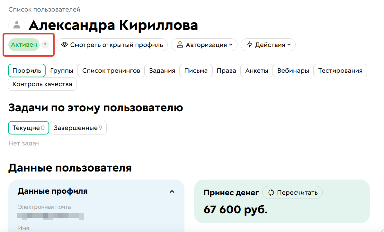Toggle the Завершенные tasks filter
The image size is (384, 232).
coord(78,128)
